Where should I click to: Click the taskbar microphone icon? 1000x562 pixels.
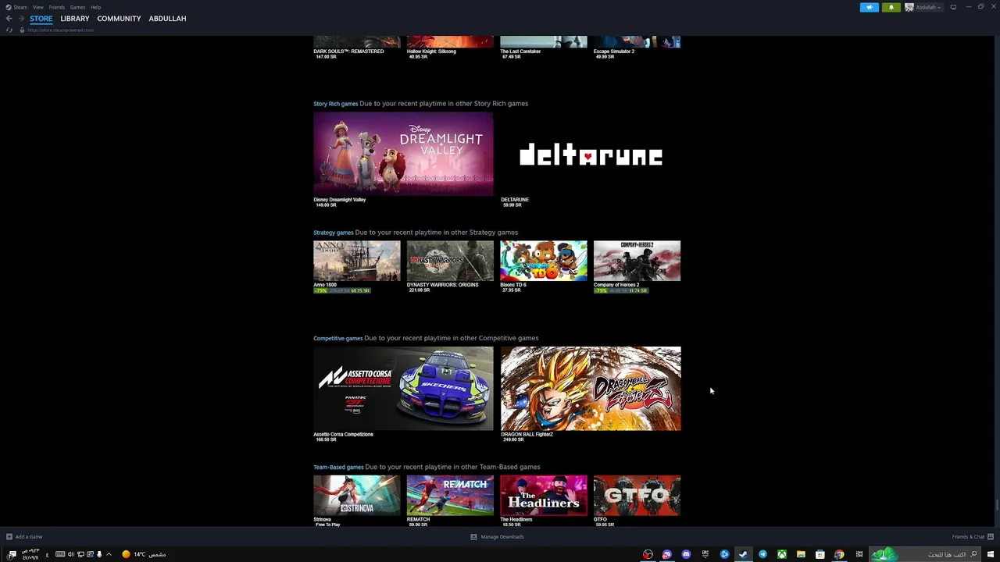(99, 554)
